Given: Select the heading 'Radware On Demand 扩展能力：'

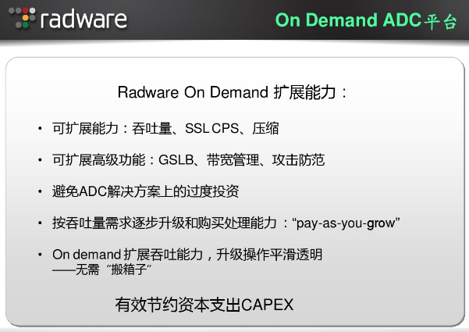Looking at the screenshot, I should pyautogui.click(x=233, y=92).
